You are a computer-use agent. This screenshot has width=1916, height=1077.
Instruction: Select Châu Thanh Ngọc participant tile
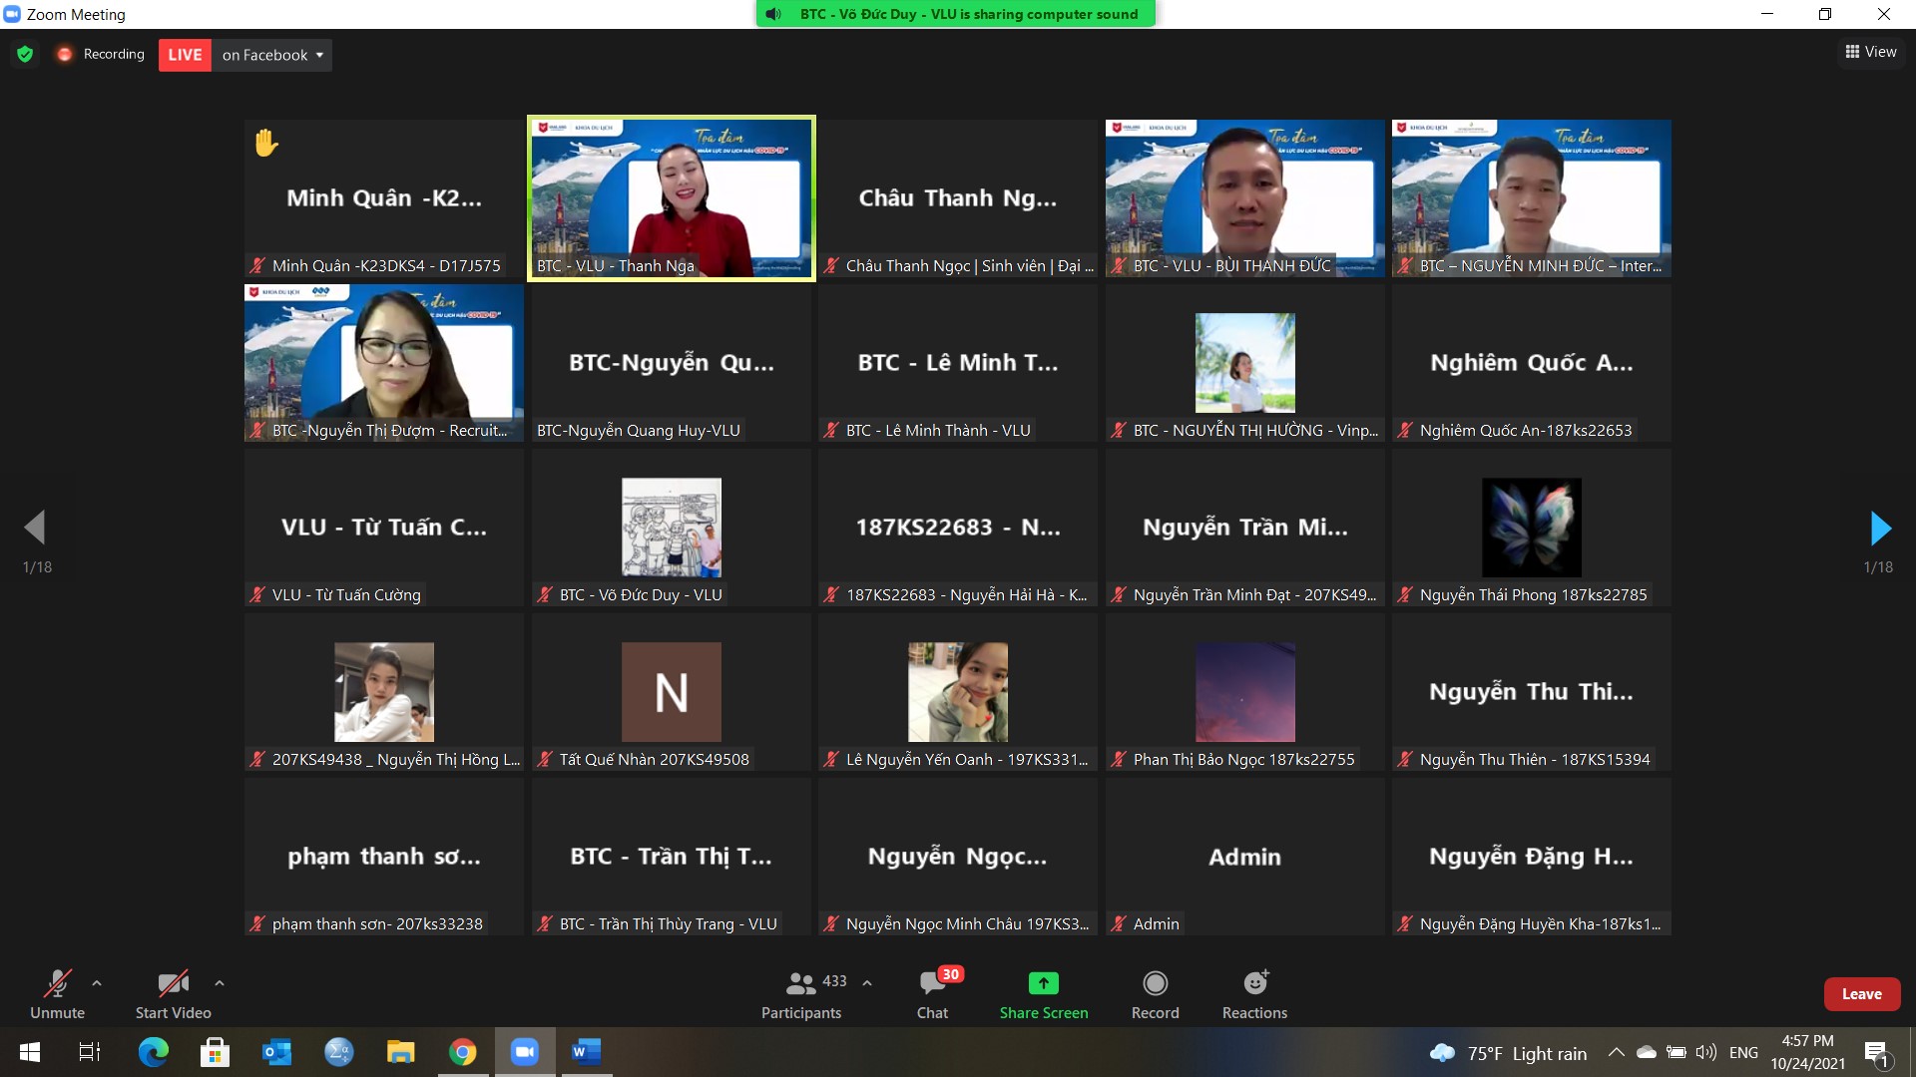pos(958,198)
